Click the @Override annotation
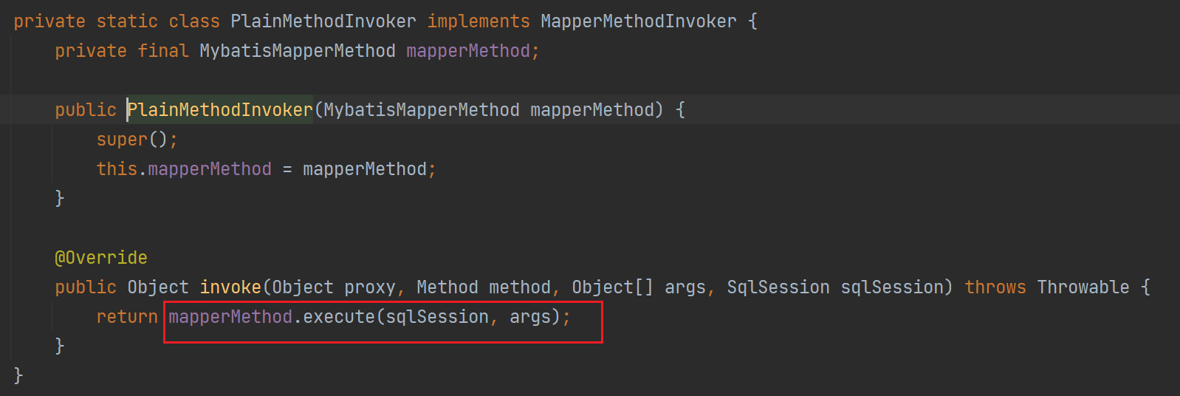 (x=101, y=258)
